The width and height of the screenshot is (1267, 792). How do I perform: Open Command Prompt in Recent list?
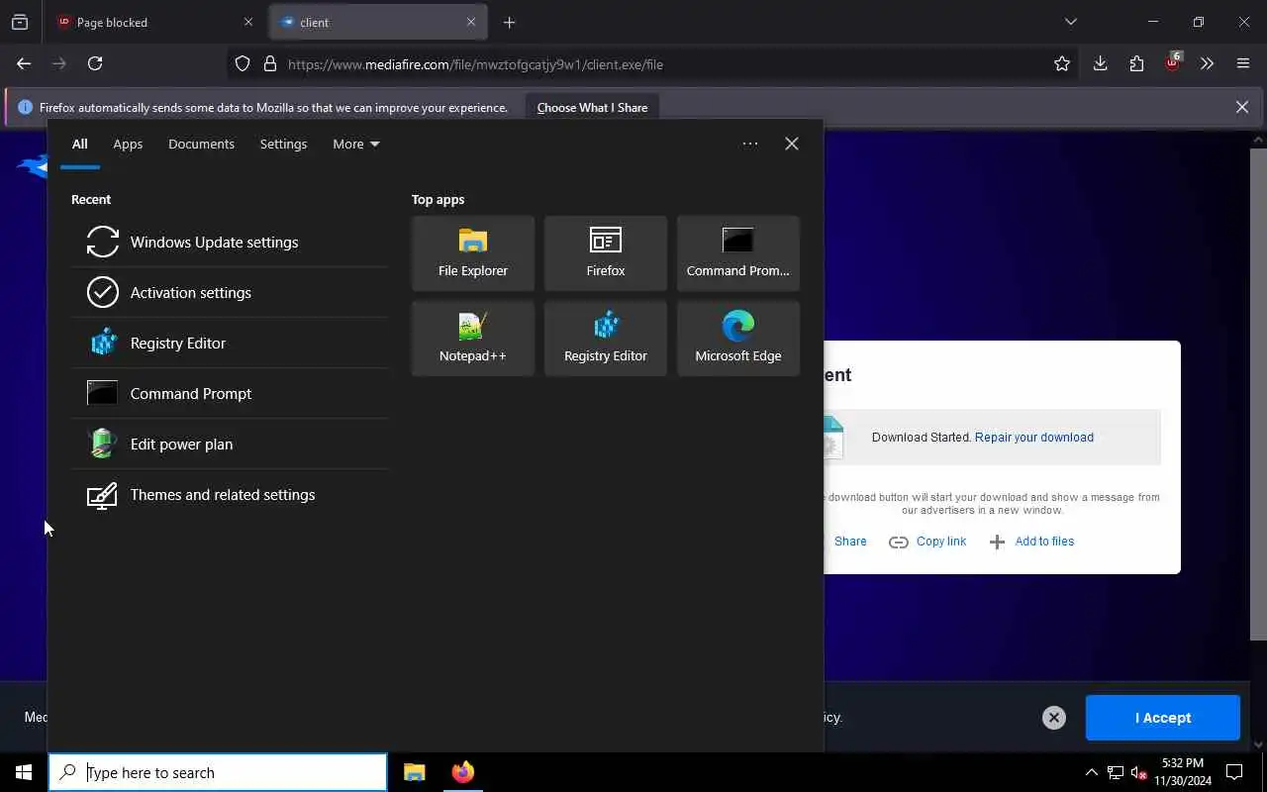coord(230,393)
